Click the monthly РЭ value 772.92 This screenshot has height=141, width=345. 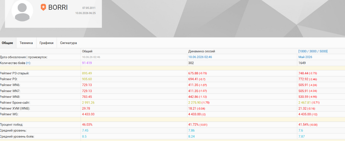(303, 79)
